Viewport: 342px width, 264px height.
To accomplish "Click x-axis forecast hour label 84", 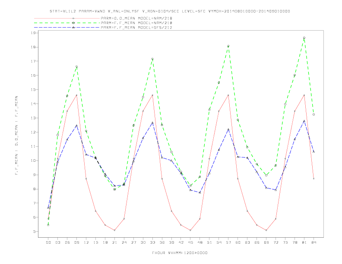I will (313, 242).
